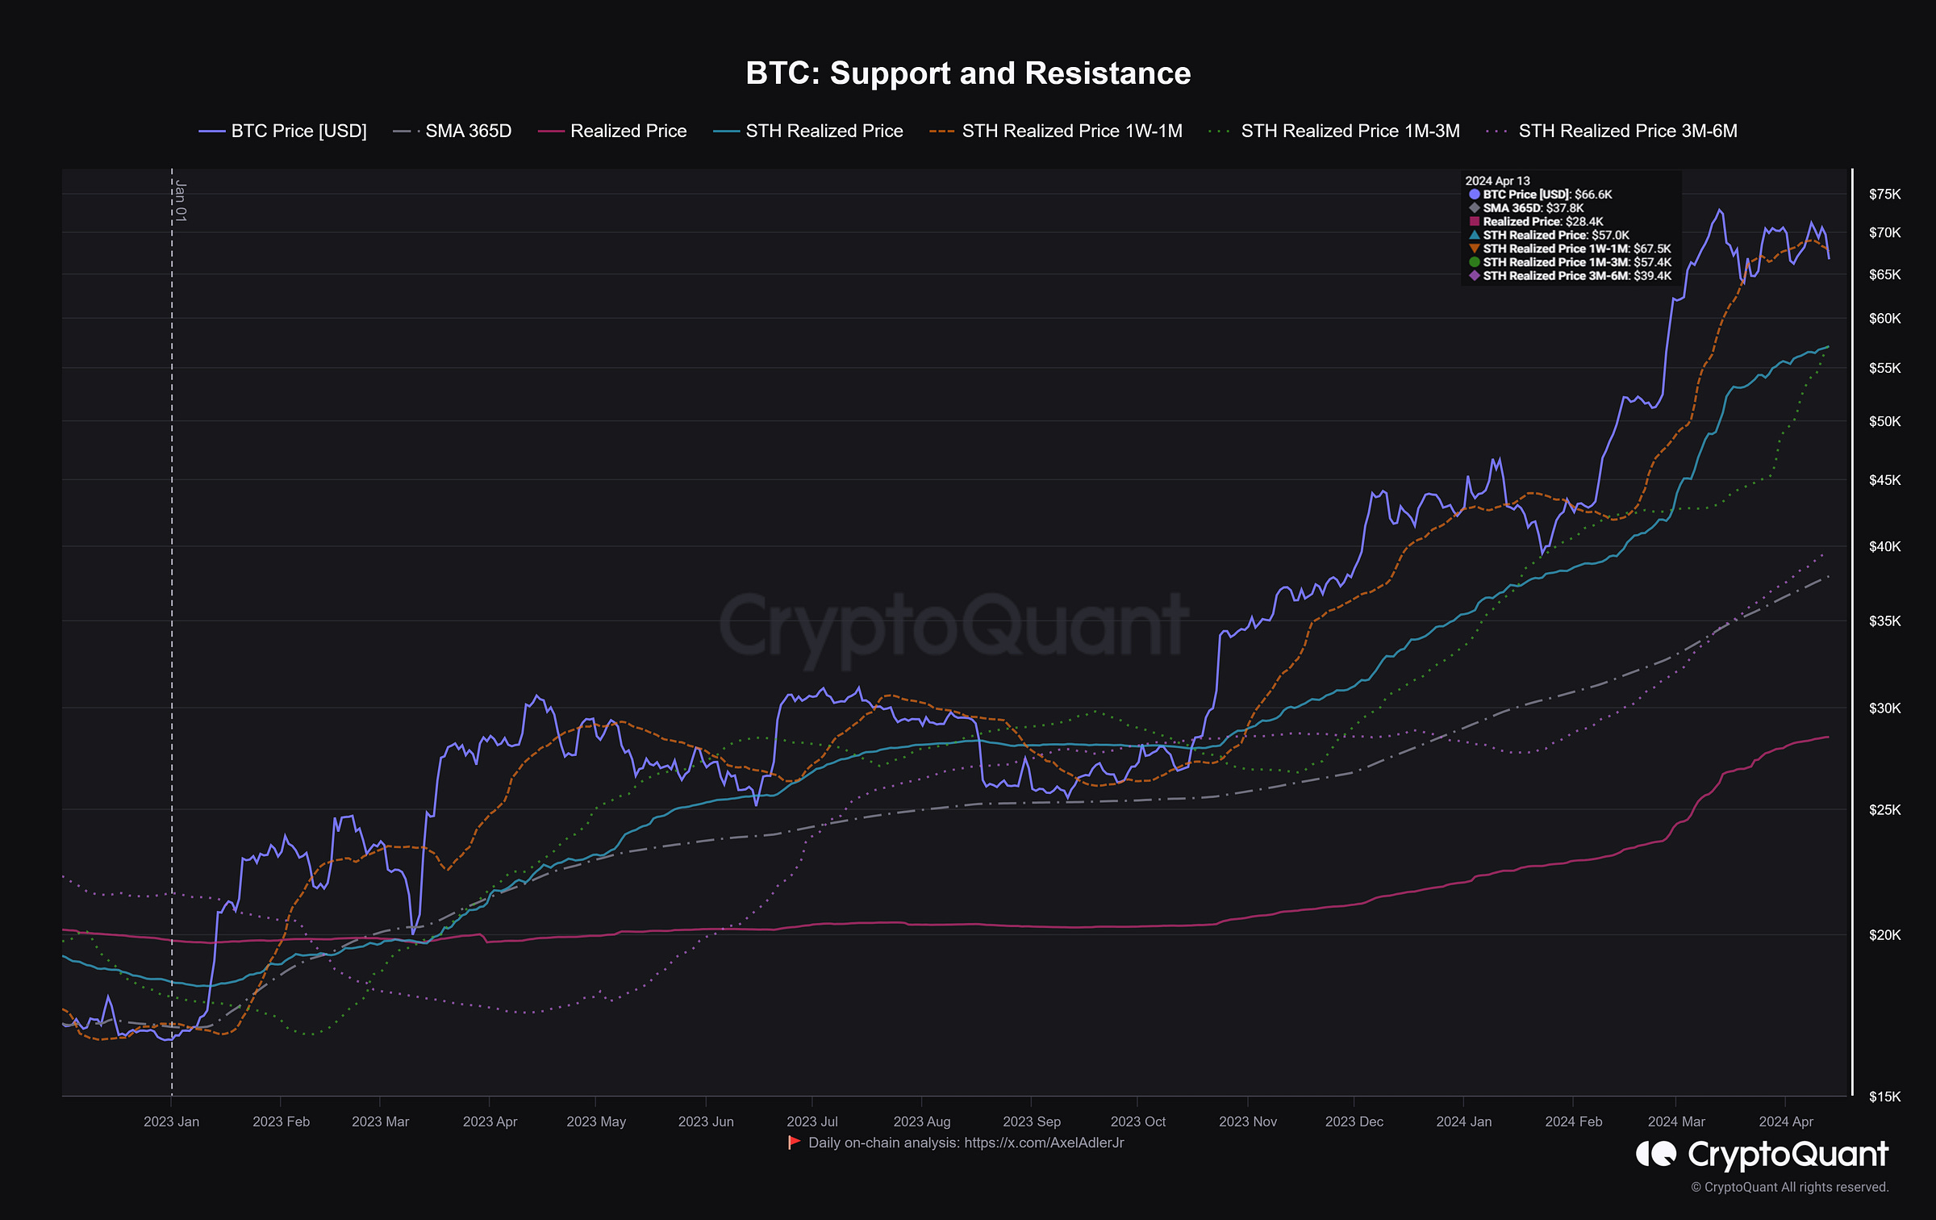Click the $45K y-axis label
Image resolution: width=1936 pixels, height=1220 pixels.
click(1884, 480)
